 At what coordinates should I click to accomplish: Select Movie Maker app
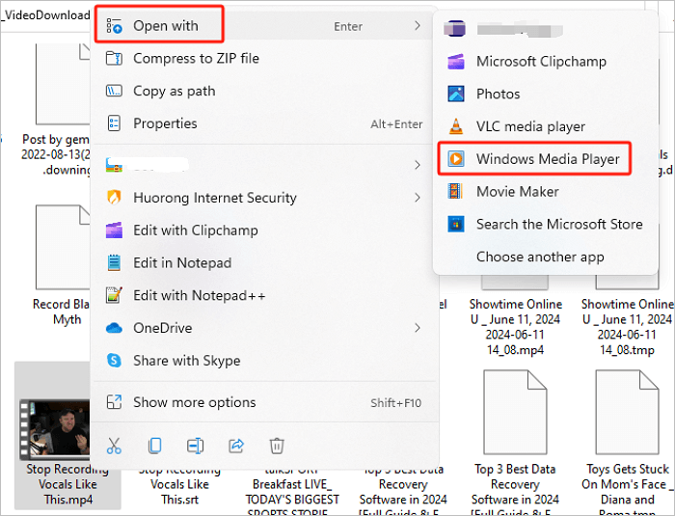517,191
